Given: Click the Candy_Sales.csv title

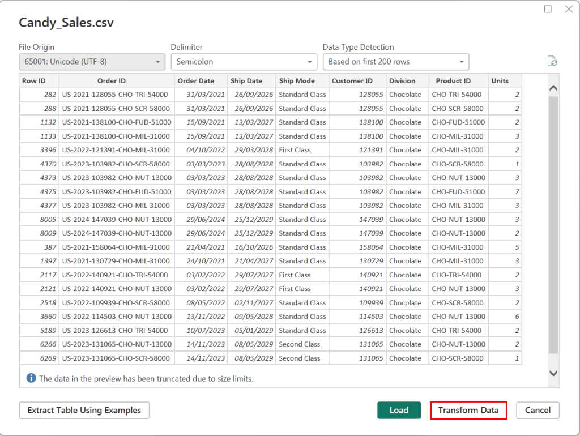Looking at the screenshot, I should tap(66, 22).
